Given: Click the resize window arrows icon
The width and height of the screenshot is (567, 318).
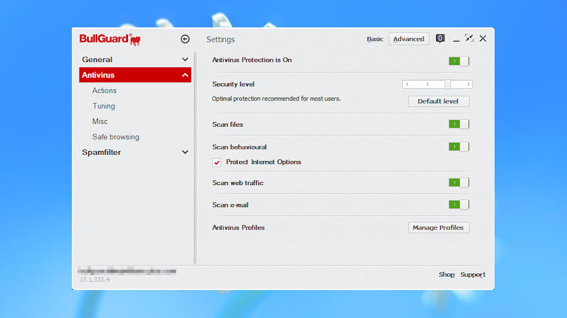Looking at the screenshot, I should click(x=469, y=38).
